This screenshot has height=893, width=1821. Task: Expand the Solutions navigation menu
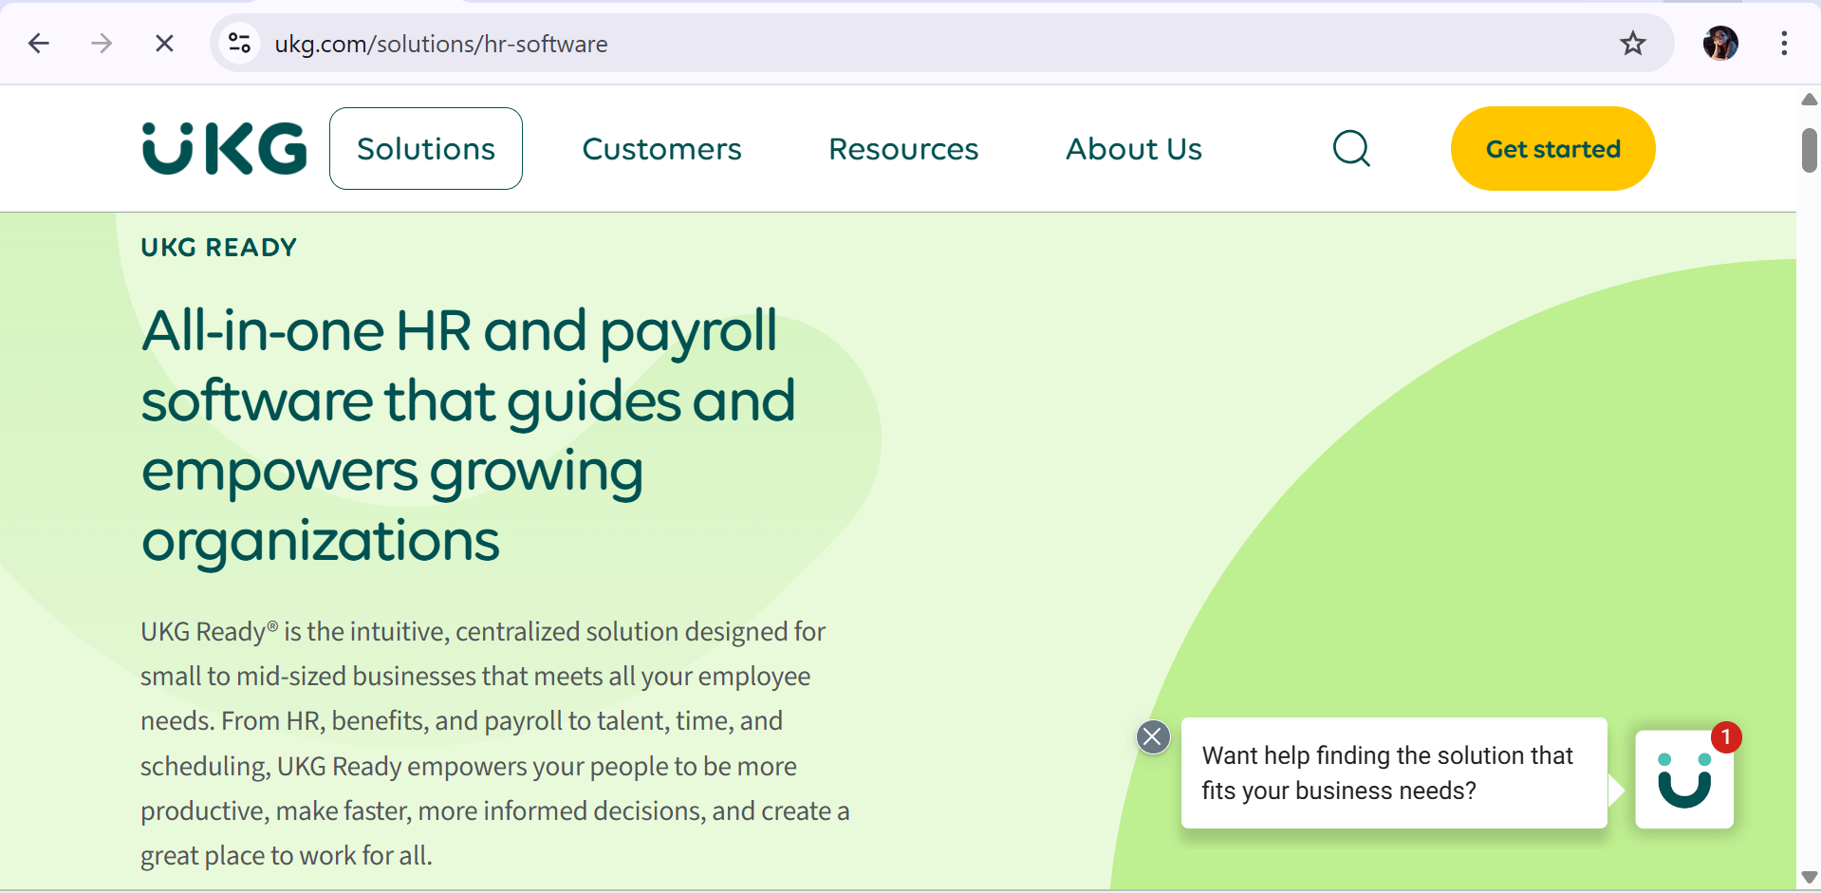pyautogui.click(x=426, y=149)
